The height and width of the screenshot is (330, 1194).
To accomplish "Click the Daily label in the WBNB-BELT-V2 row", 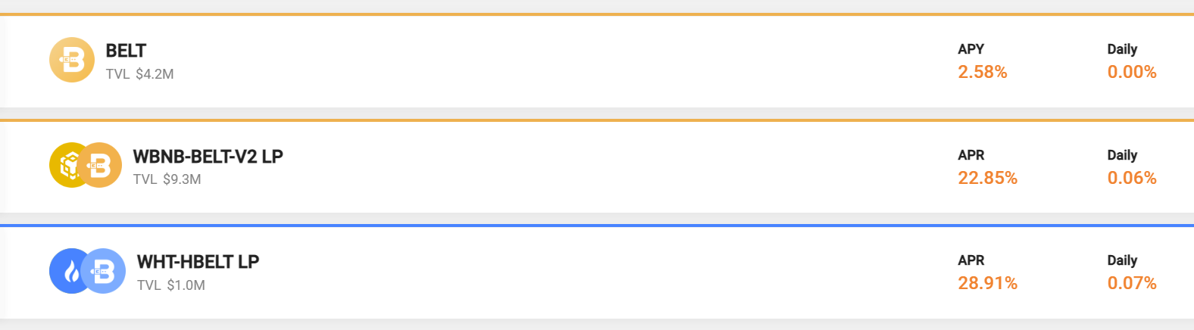I will 1122,155.
